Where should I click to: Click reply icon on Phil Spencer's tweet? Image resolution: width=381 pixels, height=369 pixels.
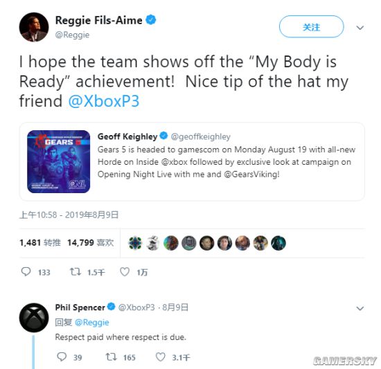click(62, 357)
